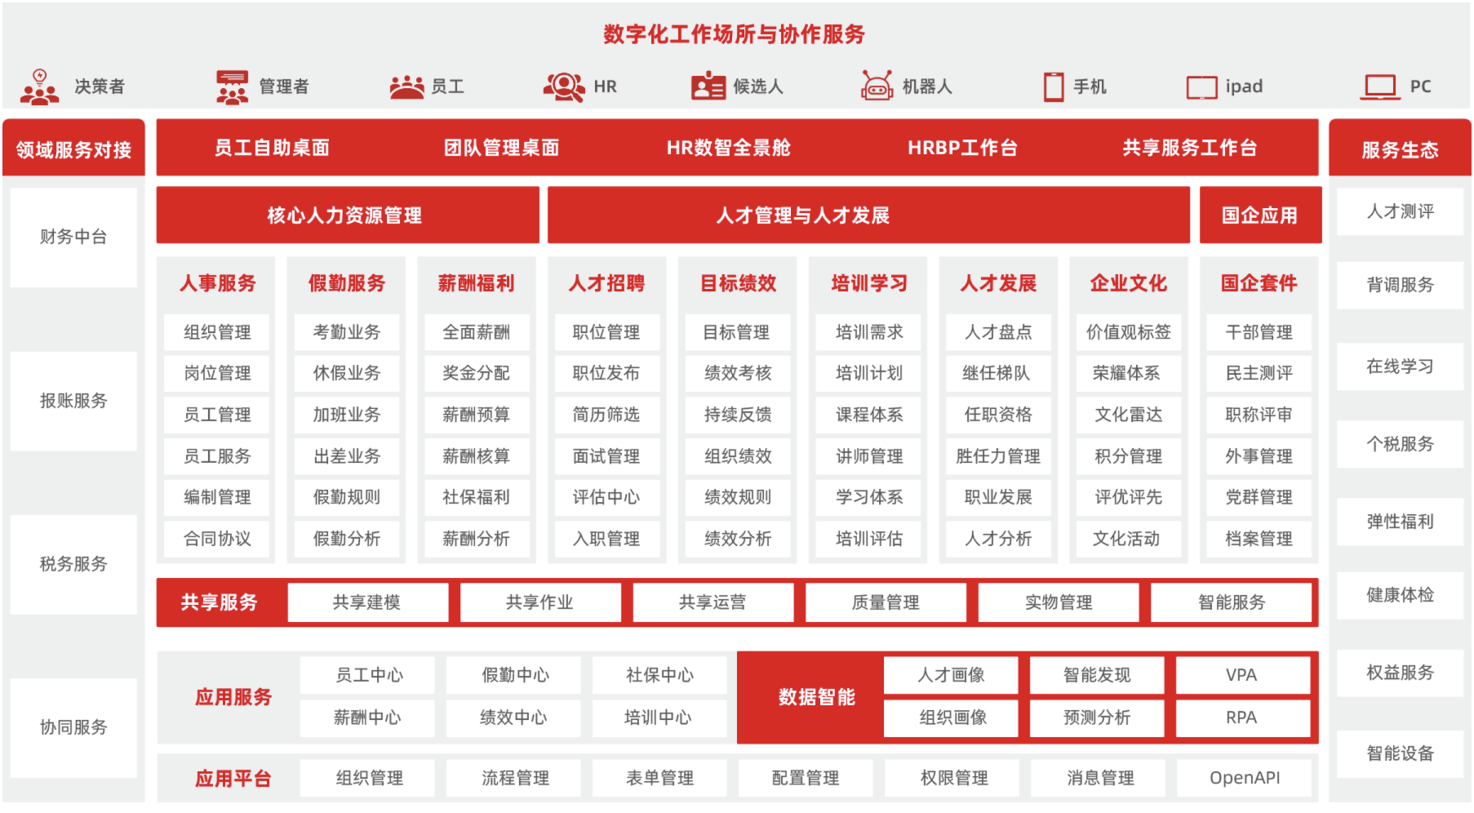Click the 组织管理 box under 人事服务

pos(217,332)
